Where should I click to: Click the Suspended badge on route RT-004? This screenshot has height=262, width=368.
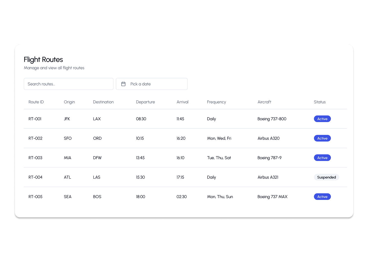[327, 177]
